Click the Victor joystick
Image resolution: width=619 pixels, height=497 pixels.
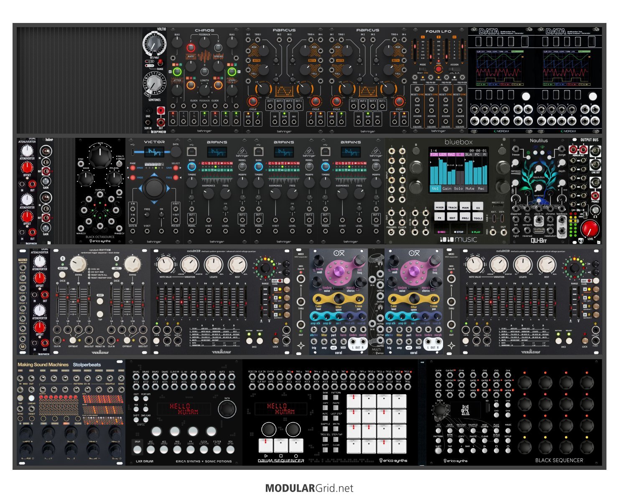pyautogui.click(x=154, y=188)
